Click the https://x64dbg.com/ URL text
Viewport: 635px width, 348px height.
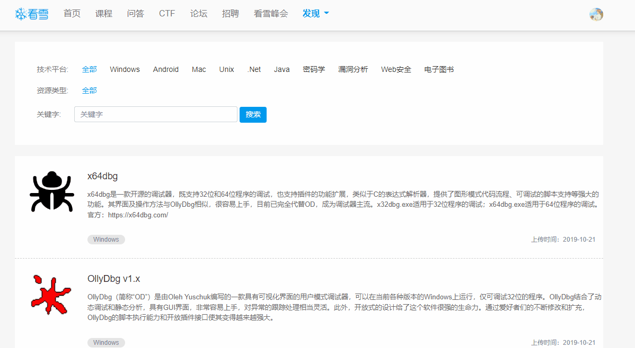click(138, 215)
